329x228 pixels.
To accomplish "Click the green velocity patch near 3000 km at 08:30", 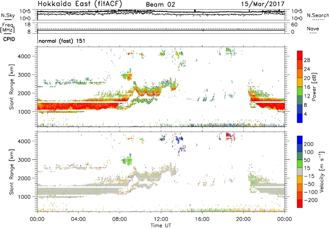I will point(127,161).
